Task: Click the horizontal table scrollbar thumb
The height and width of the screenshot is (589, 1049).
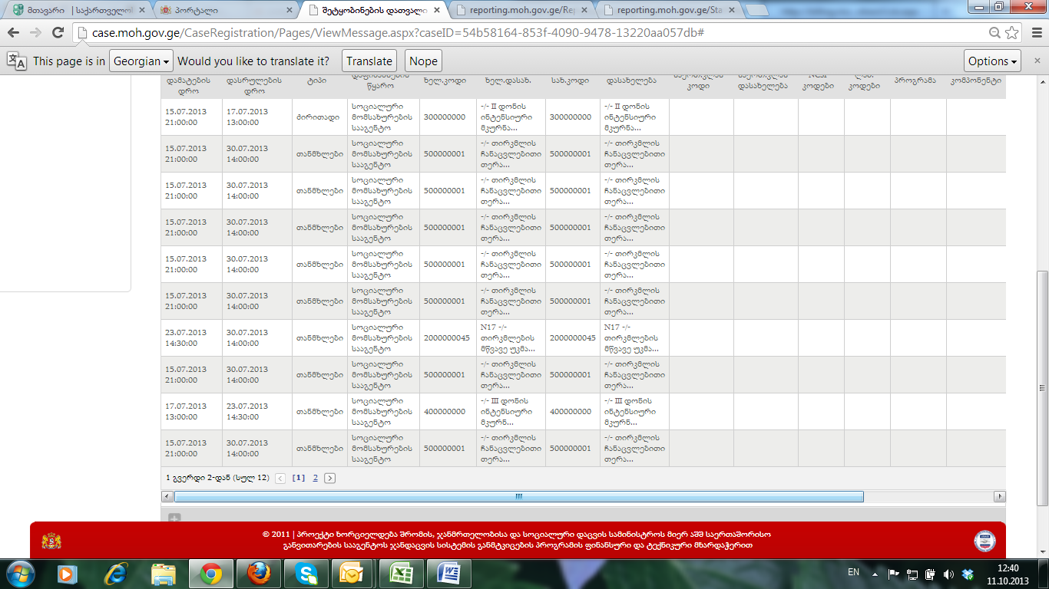Action: click(x=518, y=497)
